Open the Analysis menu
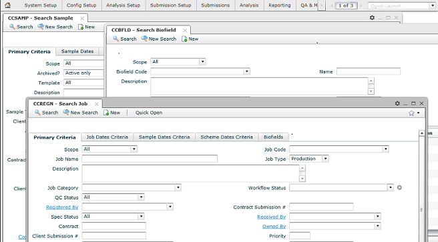The width and height of the screenshot is (438, 242). click(249, 5)
